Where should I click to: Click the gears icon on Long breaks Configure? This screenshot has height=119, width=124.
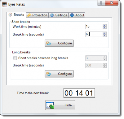click(x=48, y=74)
